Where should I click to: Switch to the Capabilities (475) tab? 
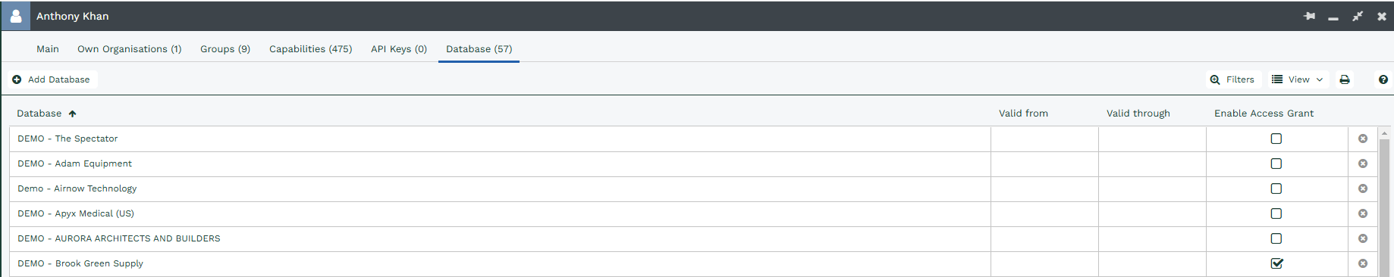[310, 49]
